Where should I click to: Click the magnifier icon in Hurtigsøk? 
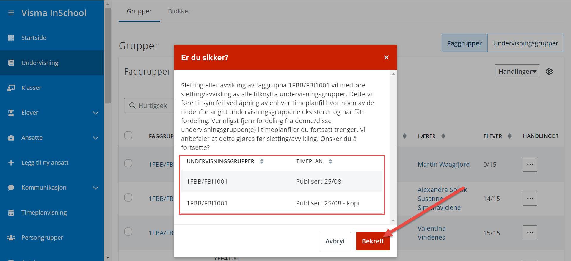tap(132, 106)
